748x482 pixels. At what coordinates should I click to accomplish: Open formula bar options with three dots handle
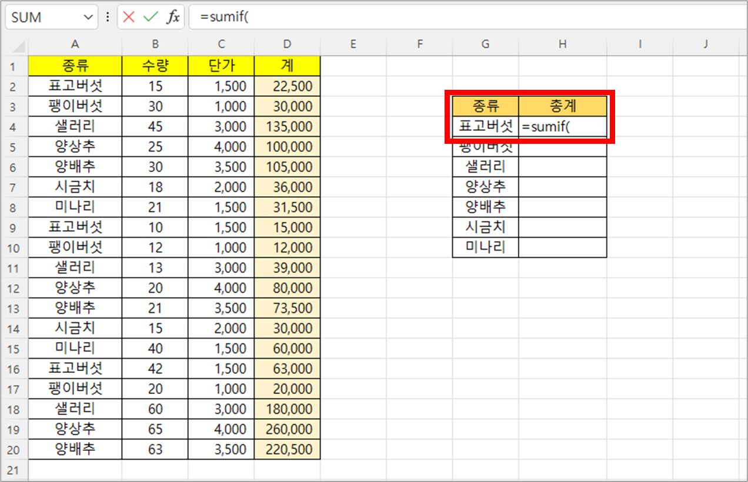[x=107, y=18]
